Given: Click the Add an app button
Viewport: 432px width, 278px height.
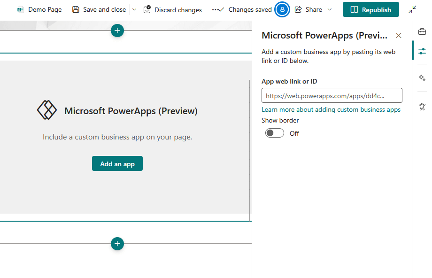Looking at the screenshot, I should (x=117, y=164).
